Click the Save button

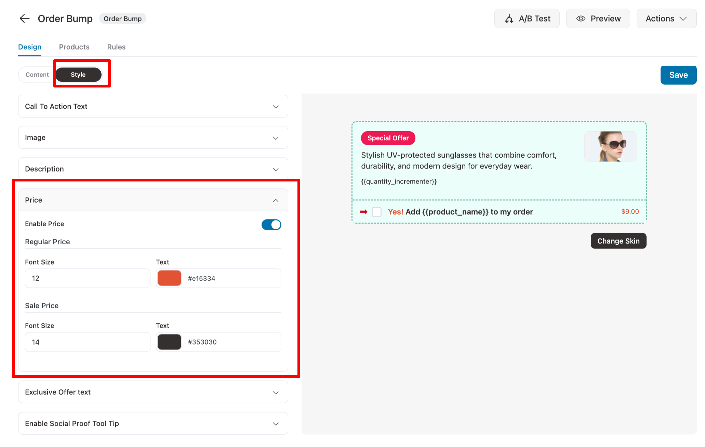pyautogui.click(x=678, y=75)
